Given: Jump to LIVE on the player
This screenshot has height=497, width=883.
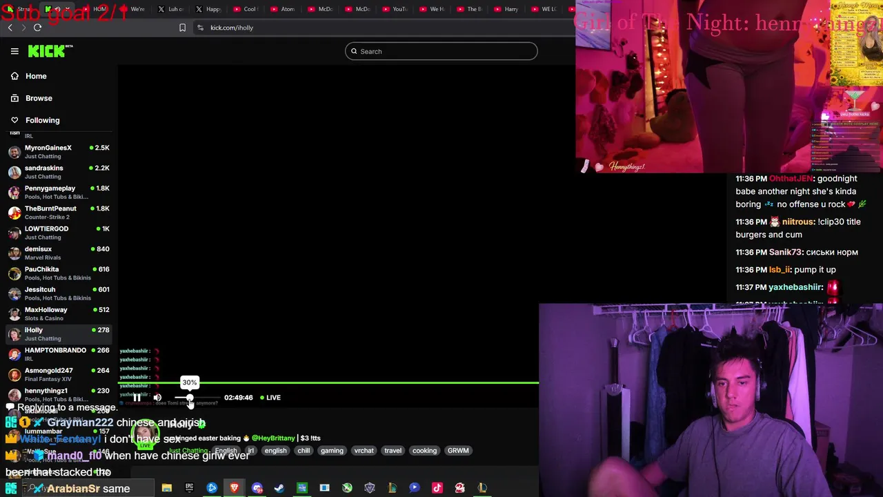Looking at the screenshot, I should tap(270, 398).
